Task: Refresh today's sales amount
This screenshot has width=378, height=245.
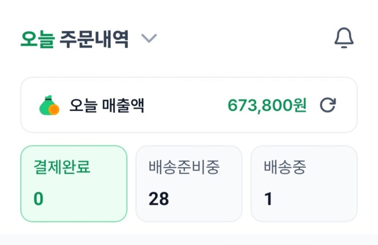Action: click(328, 105)
